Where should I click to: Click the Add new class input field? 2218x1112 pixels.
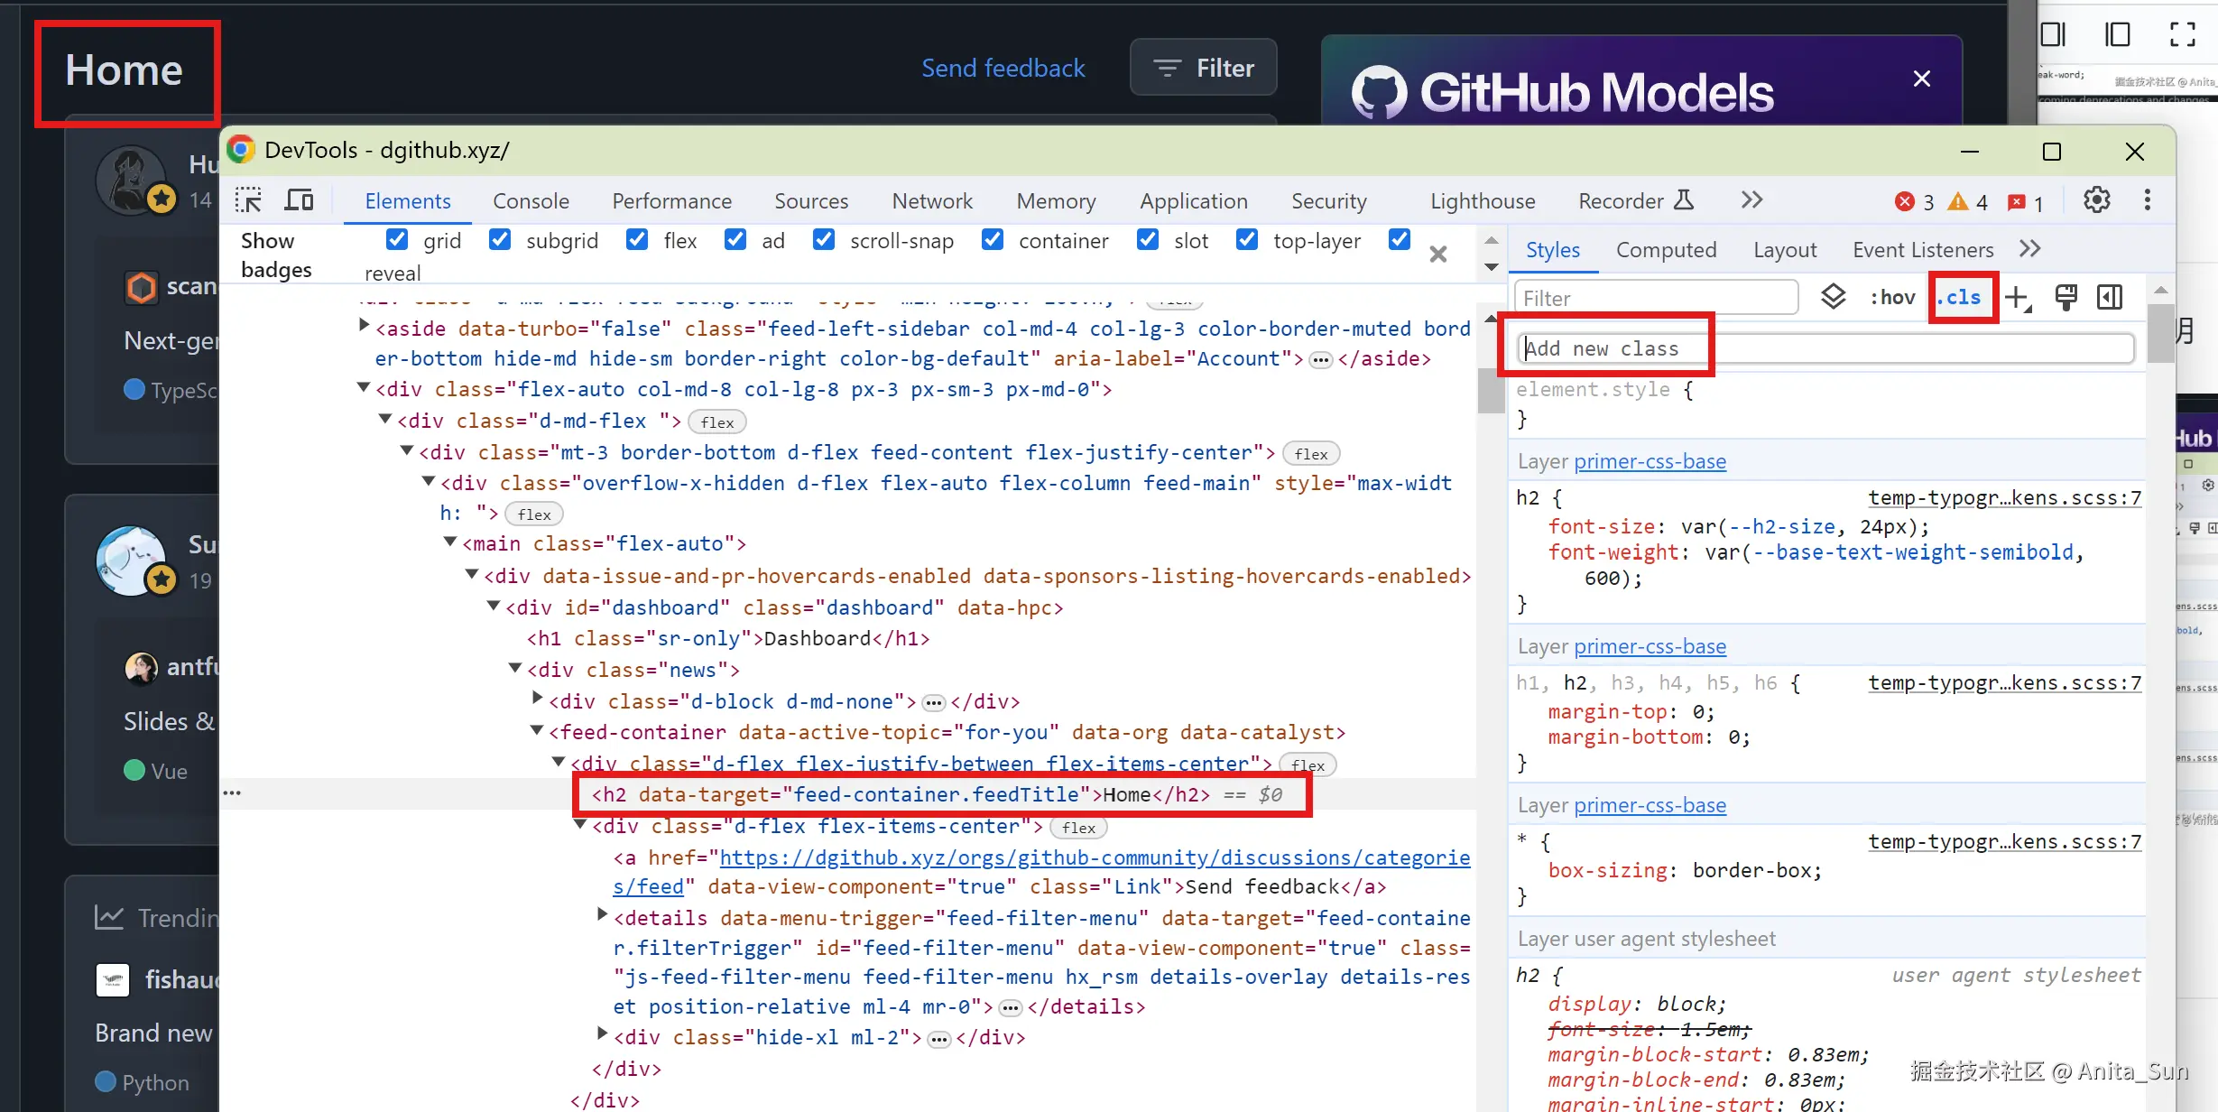point(1827,348)
